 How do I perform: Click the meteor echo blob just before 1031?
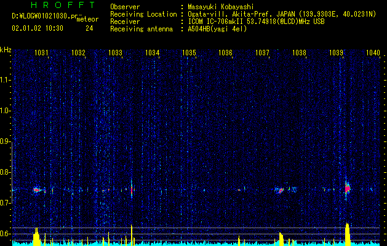pos(36,190)
